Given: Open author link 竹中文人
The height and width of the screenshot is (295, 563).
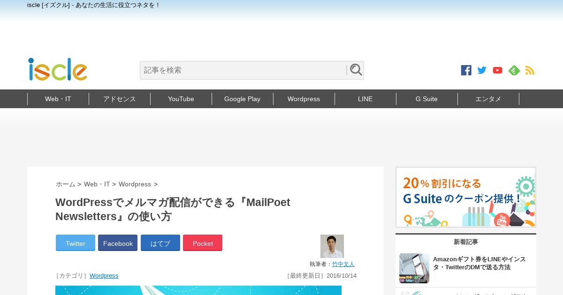Looking at the screenshot, I should (343, 264).
